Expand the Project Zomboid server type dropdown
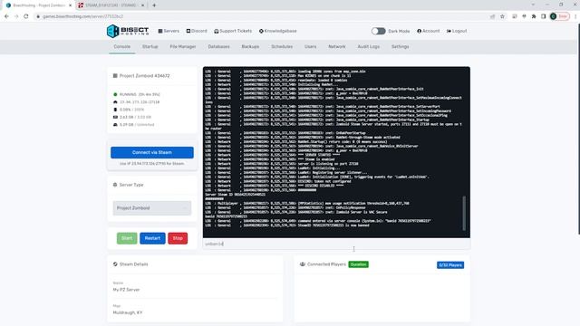Screen dimensions: 580x326 click(152, 208)
